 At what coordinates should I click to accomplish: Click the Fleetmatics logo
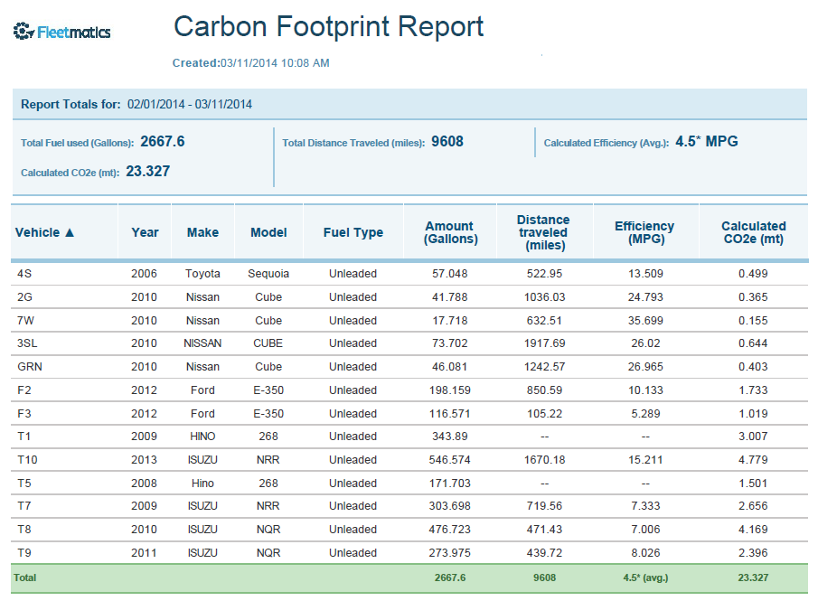tap(61, 33)
